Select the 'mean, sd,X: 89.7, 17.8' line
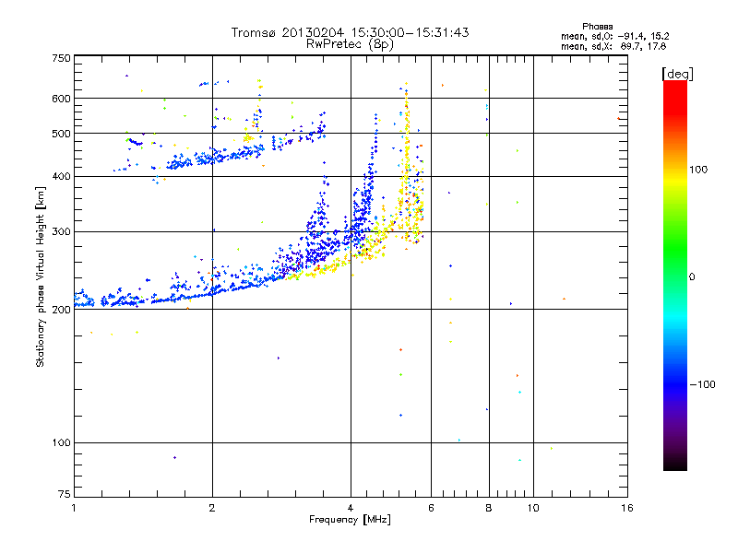The width and height of the screenshot is (738, 553). point(613,46)
